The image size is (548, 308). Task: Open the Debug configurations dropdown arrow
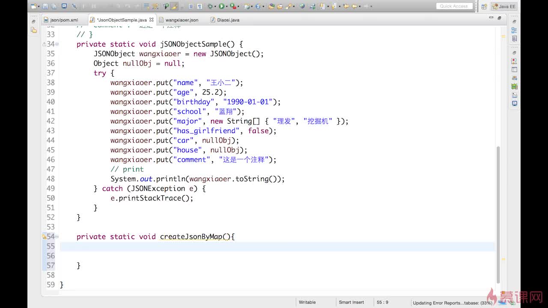point(215,6)
